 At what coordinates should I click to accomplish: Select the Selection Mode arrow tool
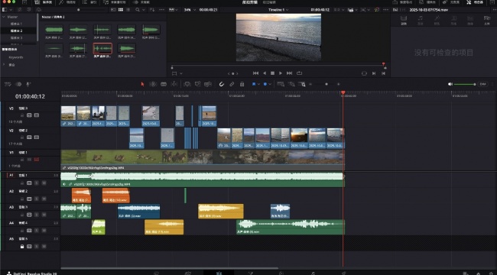pos(142,84)
